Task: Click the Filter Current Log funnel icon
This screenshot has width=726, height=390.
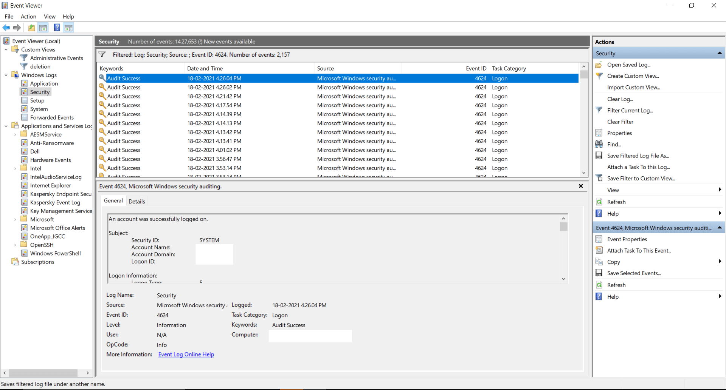Action: pos(599,111)
